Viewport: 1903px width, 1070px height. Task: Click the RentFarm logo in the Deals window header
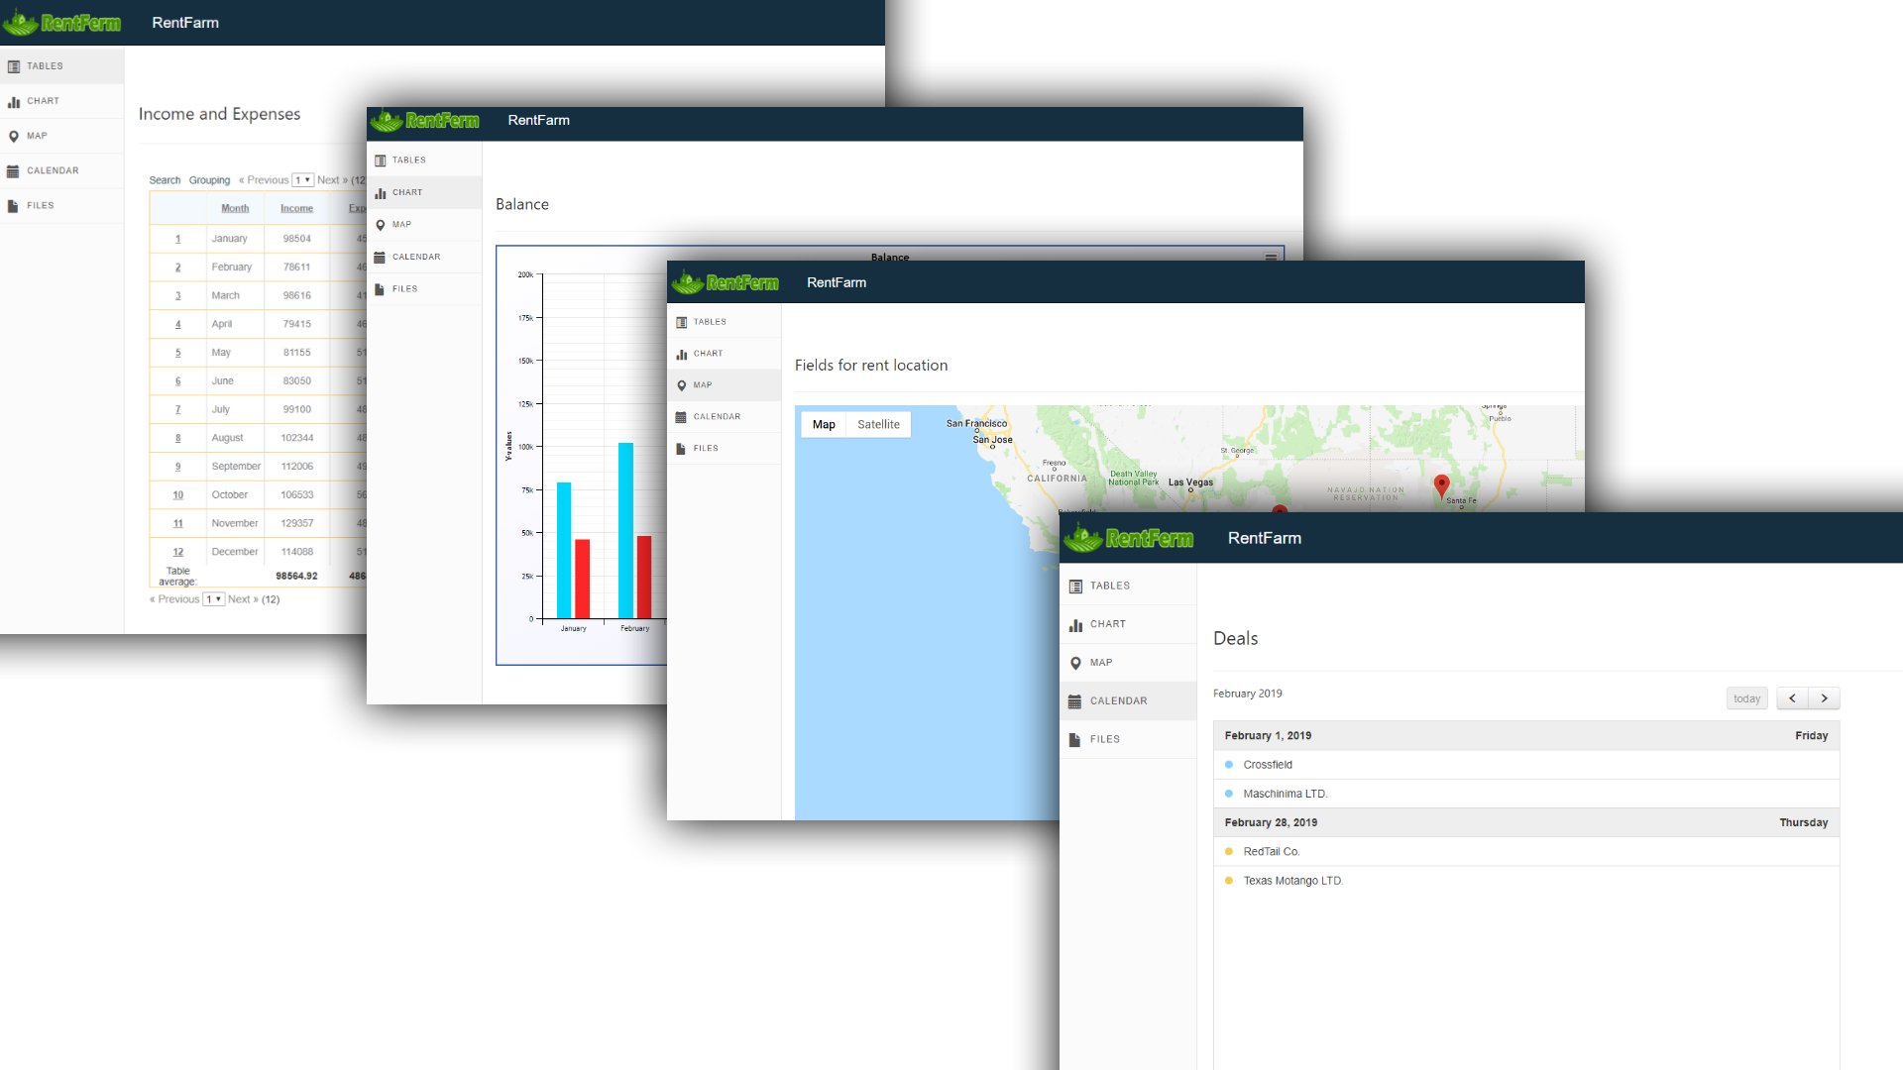click(1129, 538)
